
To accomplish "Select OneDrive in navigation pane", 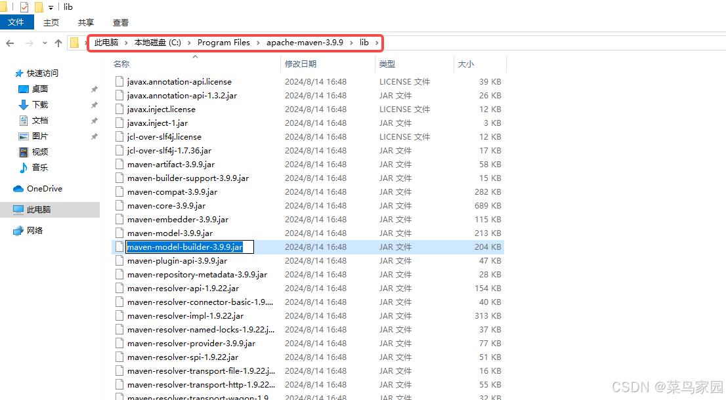I will click(44, 189).
